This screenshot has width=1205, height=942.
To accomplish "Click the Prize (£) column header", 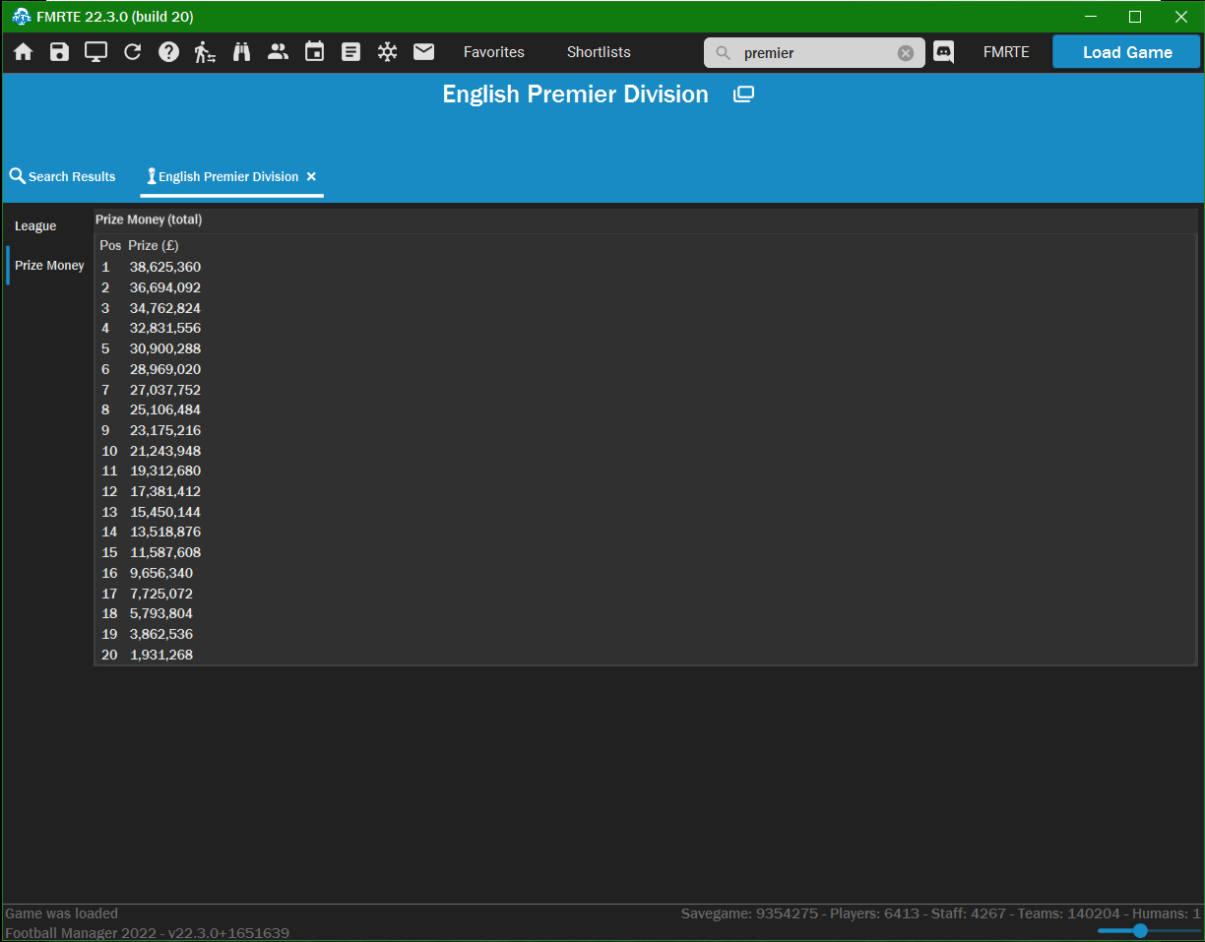I will pos(154,245).
